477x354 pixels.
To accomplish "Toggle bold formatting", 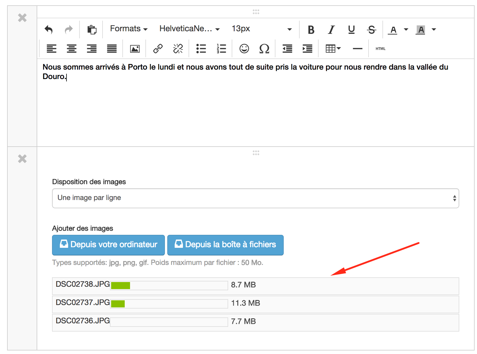I will [311, 29].
